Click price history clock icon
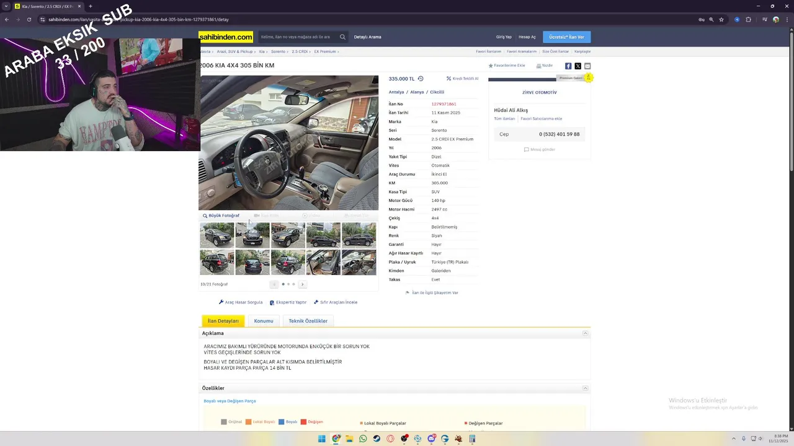Image resolution: width=794 pixels, height=446 pixels. [x=421, y=79]
